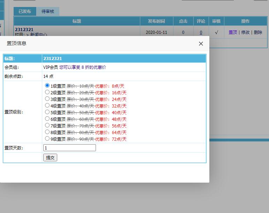Close the 置顶信息 dialog
Screen dimensions: 269x213
pos(201,44)
